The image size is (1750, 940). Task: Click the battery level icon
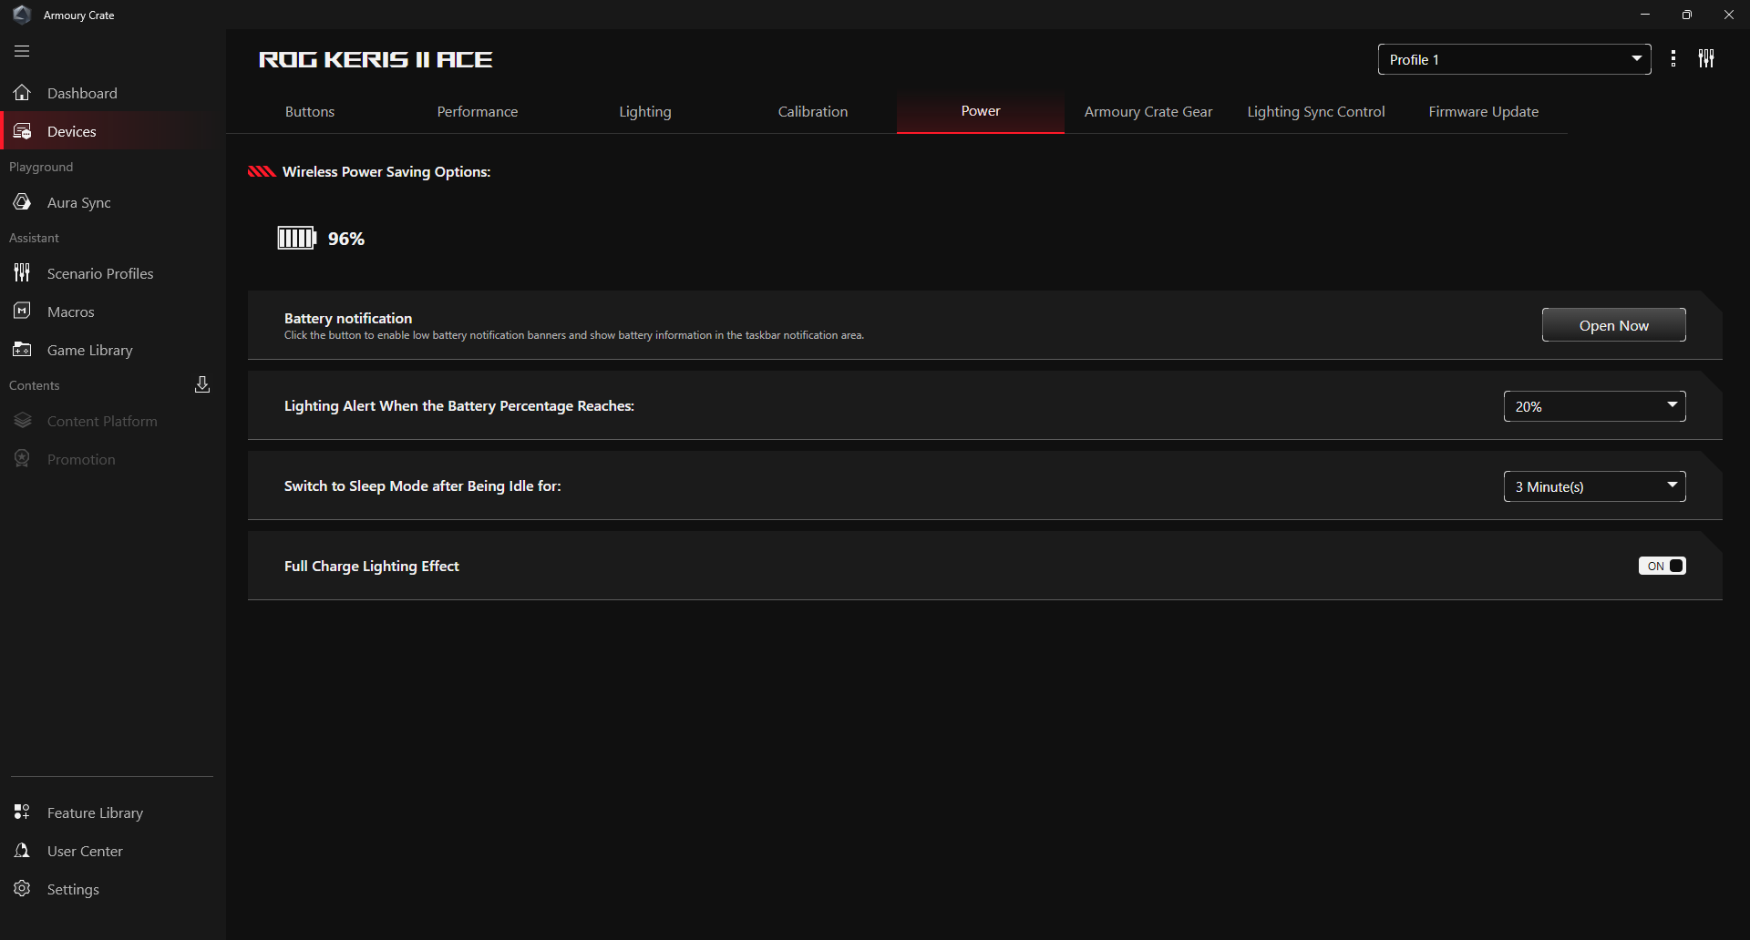pyautogui.click(x=296, y=239)
